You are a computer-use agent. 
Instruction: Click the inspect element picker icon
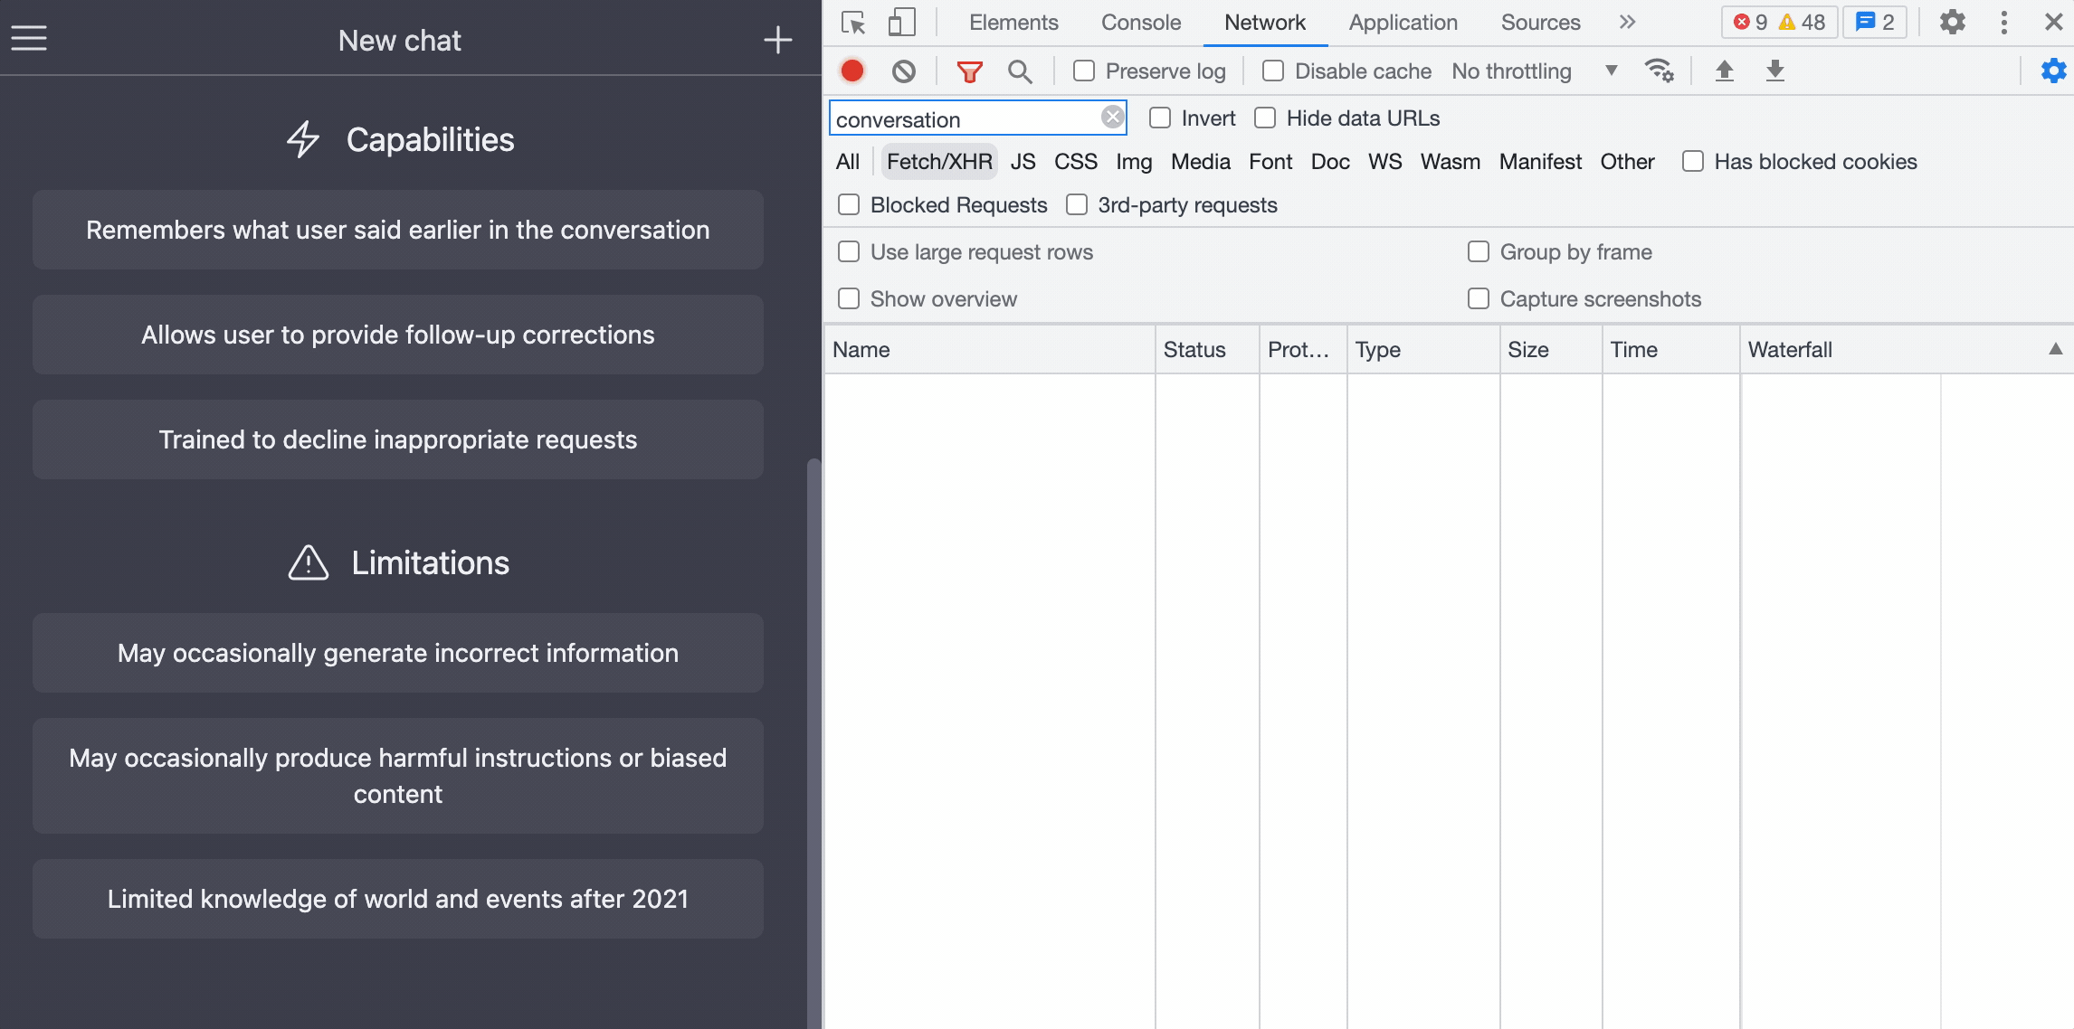tap(853, 22)
